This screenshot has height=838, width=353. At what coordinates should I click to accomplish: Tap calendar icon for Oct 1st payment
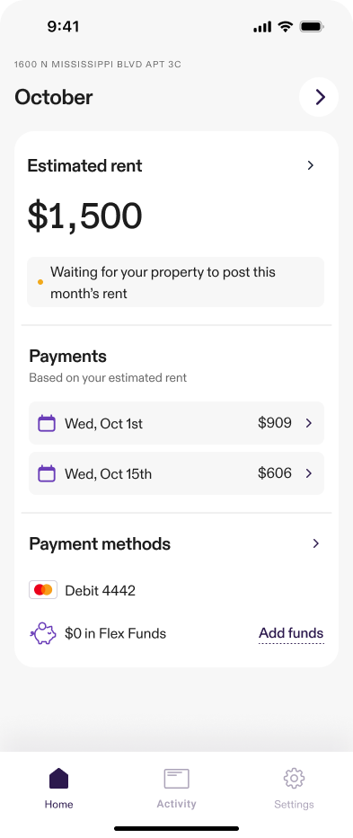47,423
